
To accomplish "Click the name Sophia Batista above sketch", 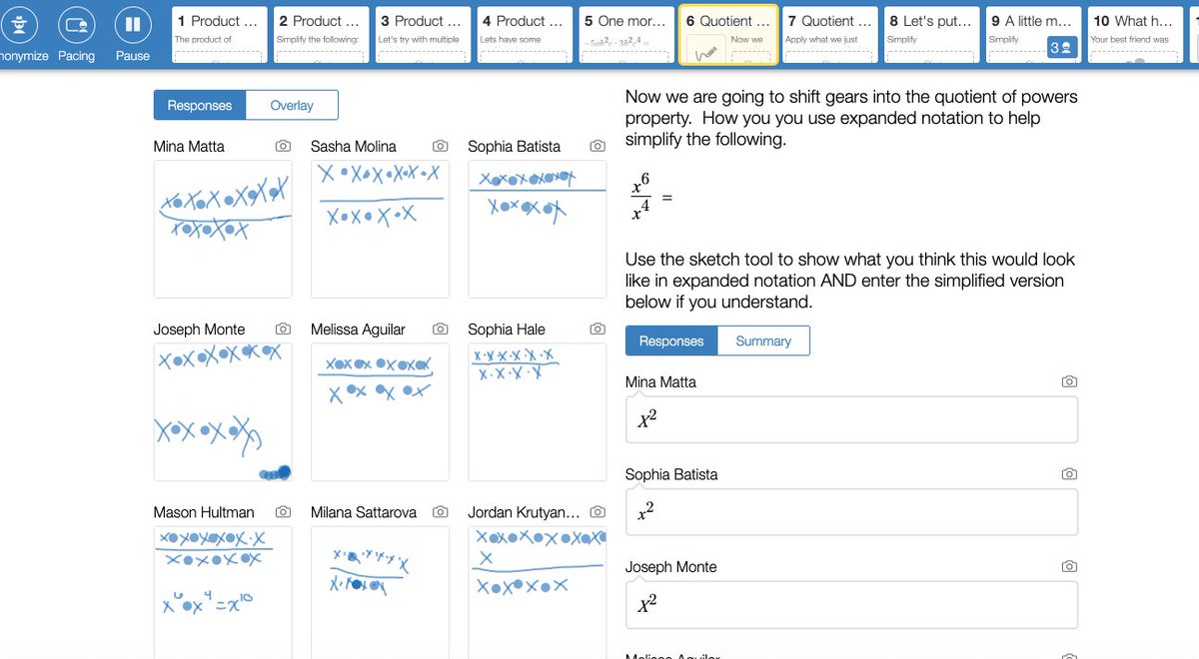I will click(x=515, y=146).
